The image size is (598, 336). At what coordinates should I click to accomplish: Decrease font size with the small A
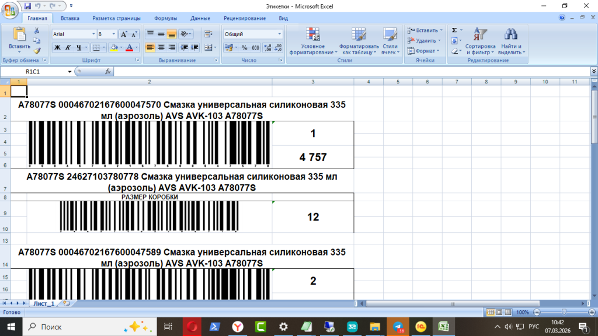(134, 34)
